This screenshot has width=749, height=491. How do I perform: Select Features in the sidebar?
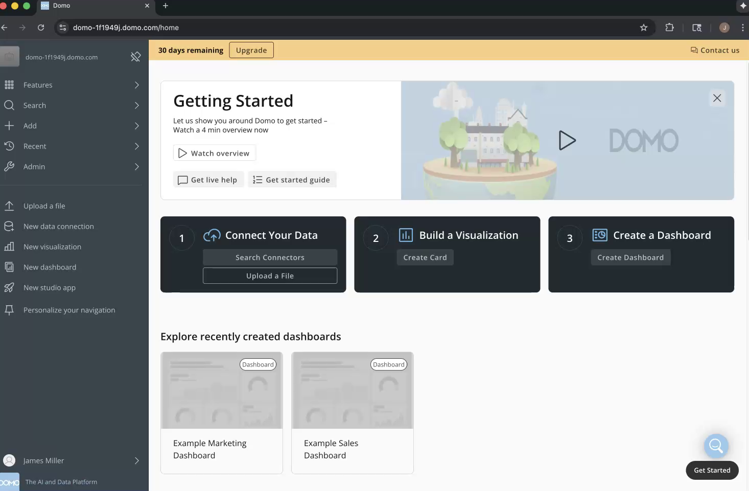click(x=38, y=85)
